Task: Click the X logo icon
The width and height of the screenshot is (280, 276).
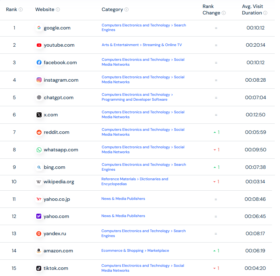Action: (39, 115)
